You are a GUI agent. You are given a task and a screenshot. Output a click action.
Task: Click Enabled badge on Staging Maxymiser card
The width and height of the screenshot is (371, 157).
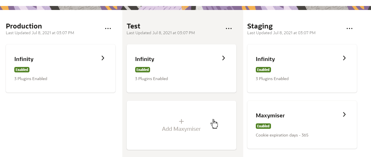[263, 126]
